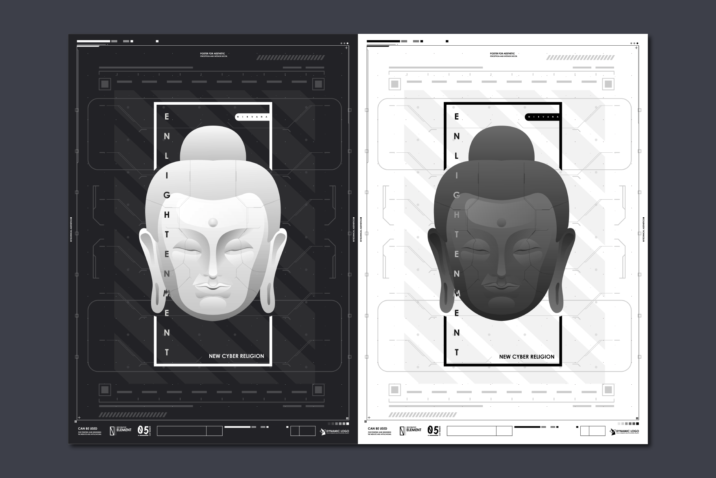Click 'NEW CYBER RELIGION' text on dark poster
Screen dimensions: 716x478
point(236,356)
